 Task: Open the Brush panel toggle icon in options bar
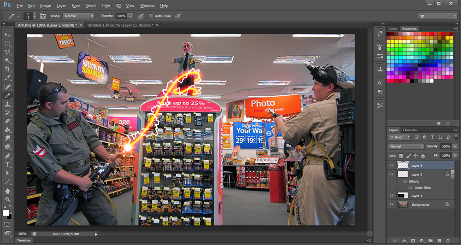tap(43, 16)
